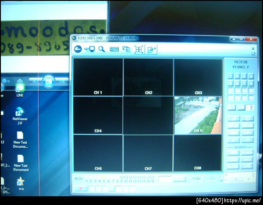This screenshot has width=263, height=205.
Task: Click the horizontal scrollbar at bottom right
Action: (x=237, y=179)
